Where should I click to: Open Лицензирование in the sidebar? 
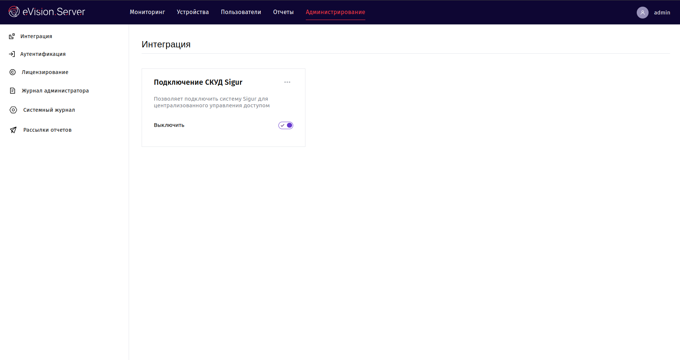[45, 72]
